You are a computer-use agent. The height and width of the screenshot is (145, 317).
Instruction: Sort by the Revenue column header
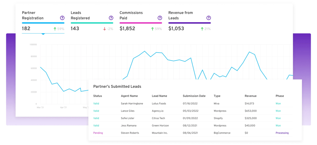(x=250, y=96)
